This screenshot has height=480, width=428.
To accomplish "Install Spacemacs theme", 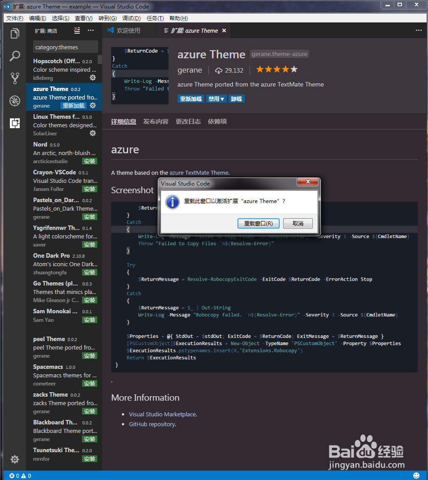I will [90, 384].
